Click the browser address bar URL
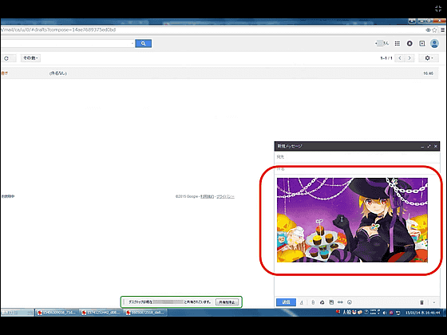Viewport: 447px width, 335px height. [58, 30]
